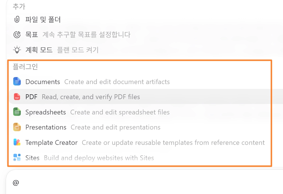Click the paperclip icon for files and folders
This screenshot has height=194, width=283.
pos(17,19)
